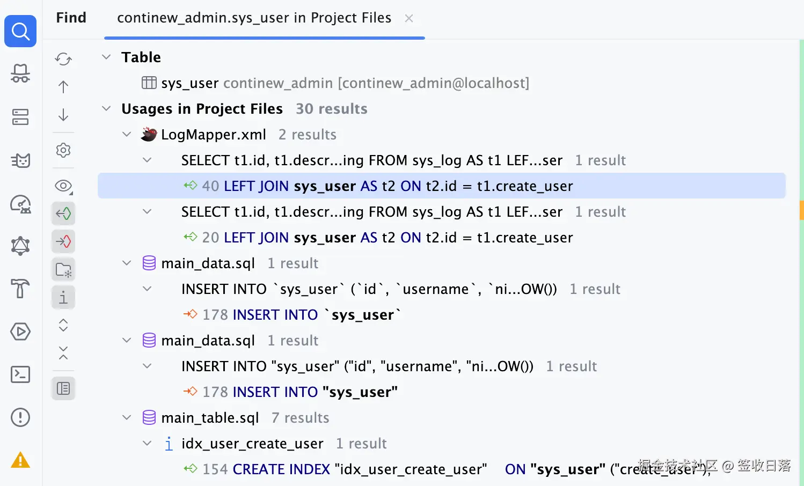This screenshot has height=486, width=804.
Task: Toggle the info 'i' filter button
Action: click(x=63, y=297)
